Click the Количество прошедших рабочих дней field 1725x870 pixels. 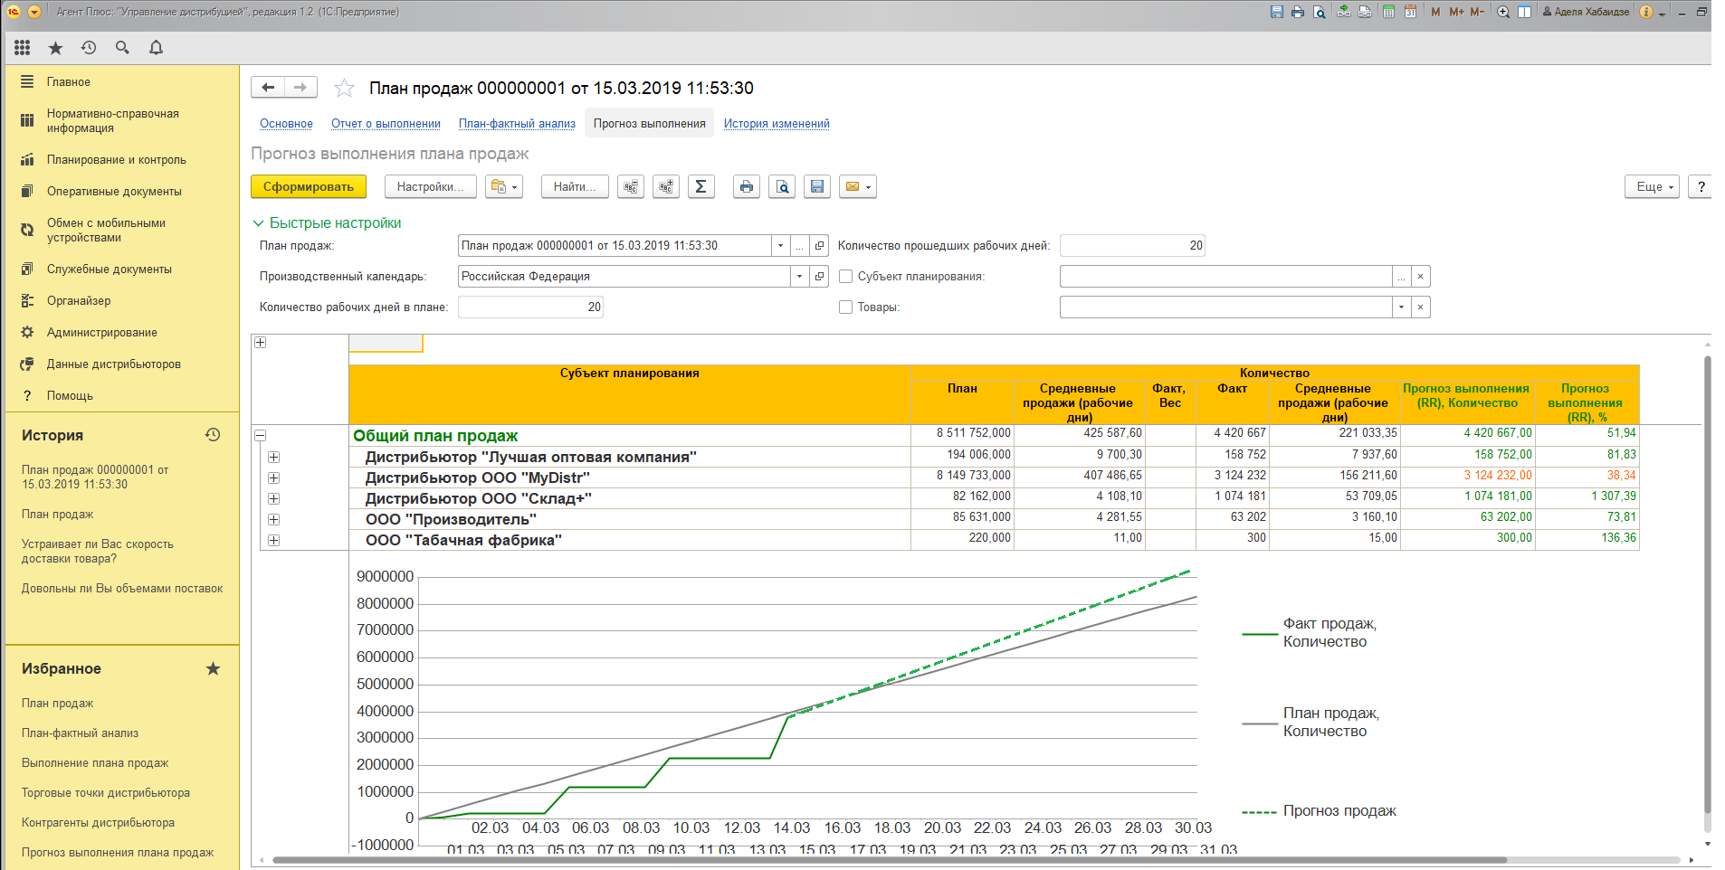coord(1132,246)
